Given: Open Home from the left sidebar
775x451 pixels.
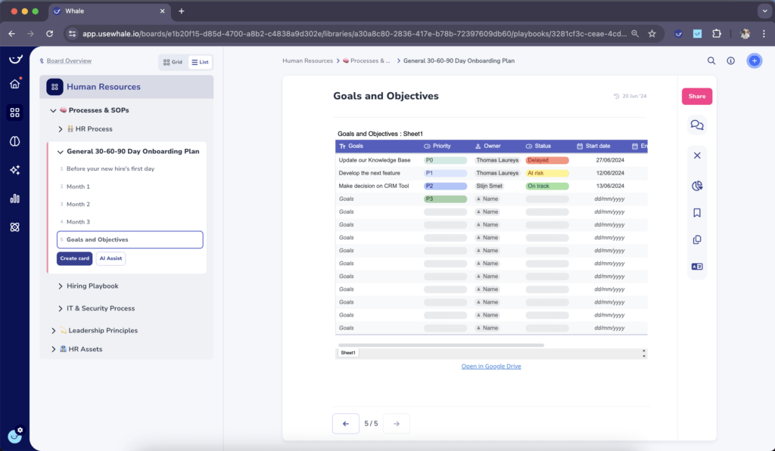Looking at the screenshot, I should click(x=14, y=84).
